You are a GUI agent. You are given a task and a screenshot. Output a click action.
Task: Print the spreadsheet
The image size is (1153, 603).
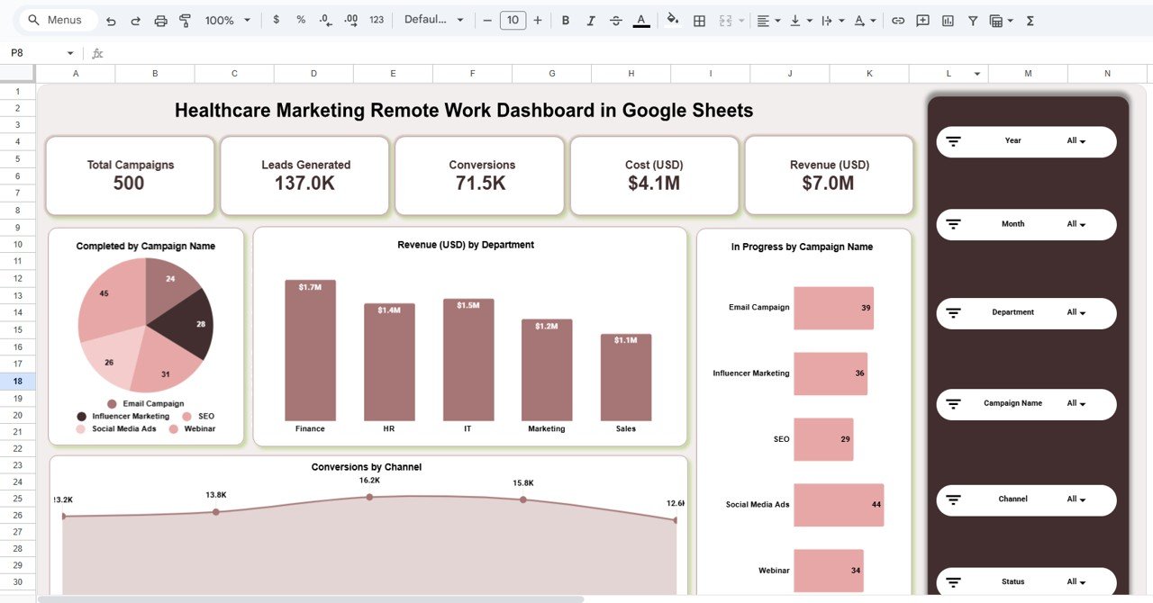(160, 19)
